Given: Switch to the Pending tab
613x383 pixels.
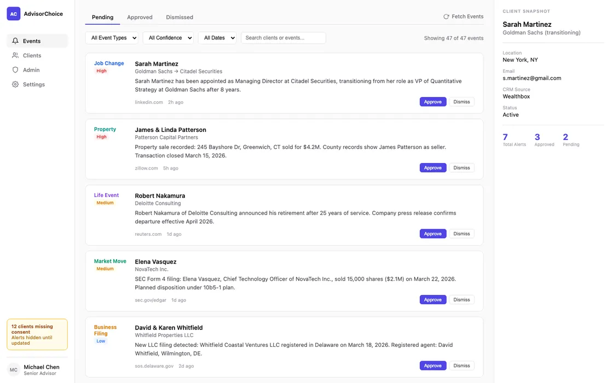Looking at the screenshot, I should 102,17.
